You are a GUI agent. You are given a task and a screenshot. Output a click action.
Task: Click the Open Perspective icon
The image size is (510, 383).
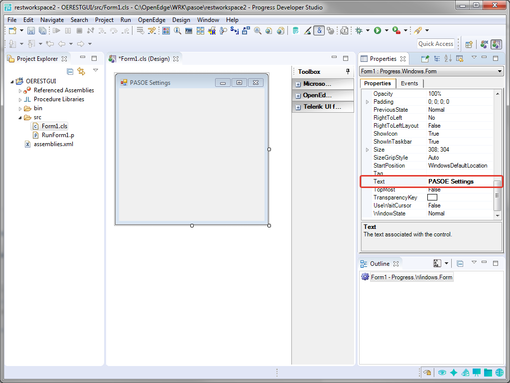tap(469, 44)
